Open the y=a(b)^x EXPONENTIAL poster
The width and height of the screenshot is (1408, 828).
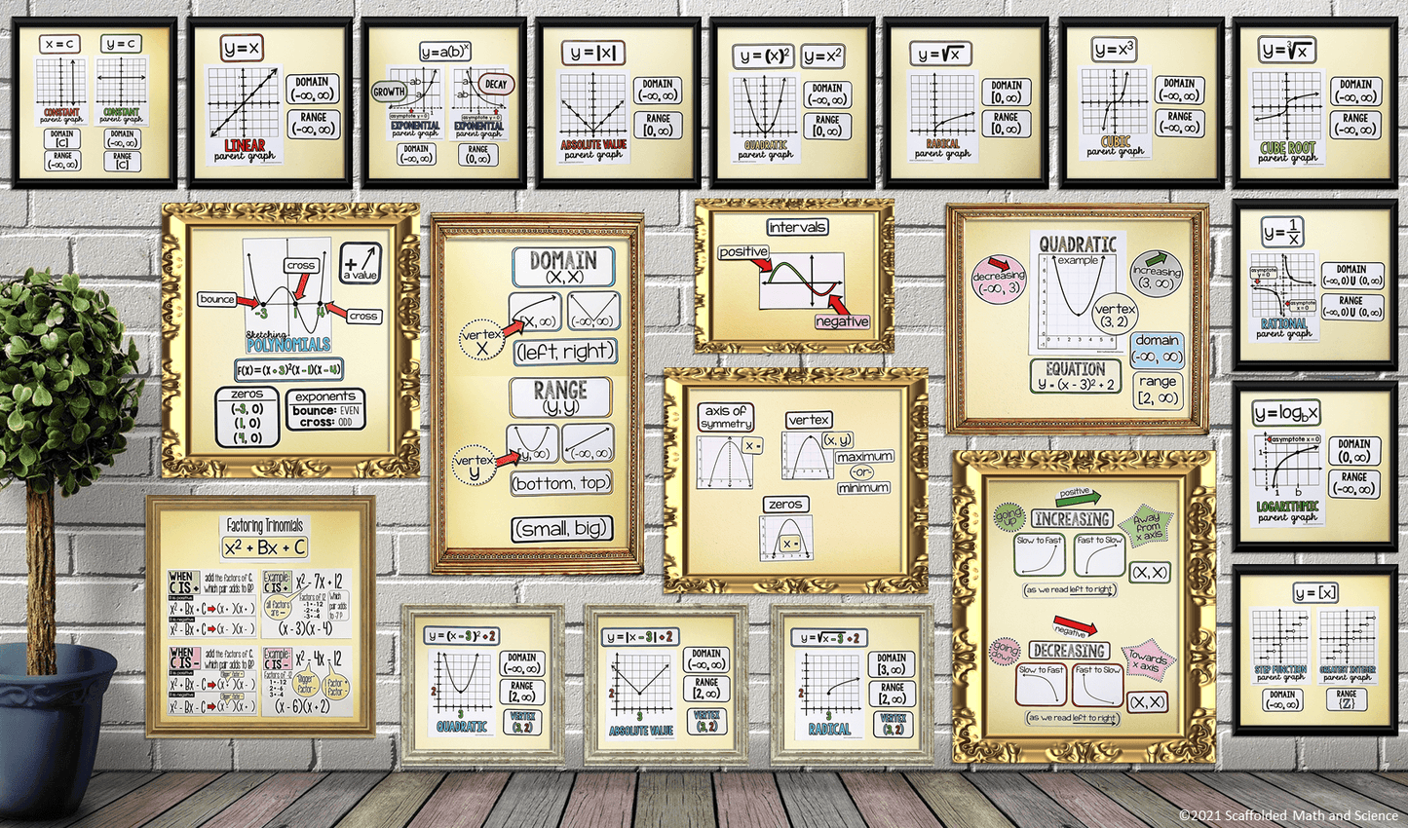coord(444,102)
